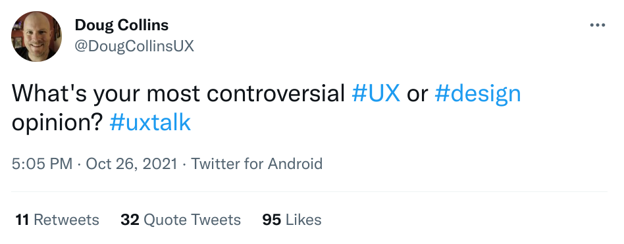Image resolution: width=624 pixels, height=244 pixels.
Task: Select the "What's your most controversial" tweet text
Action: 178,94
